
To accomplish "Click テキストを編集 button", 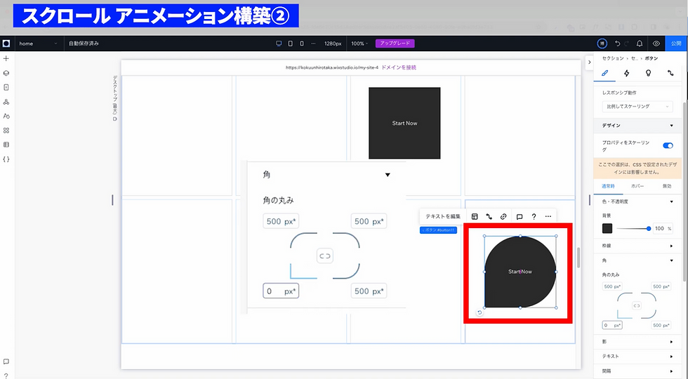I will (x=443, y=216).
